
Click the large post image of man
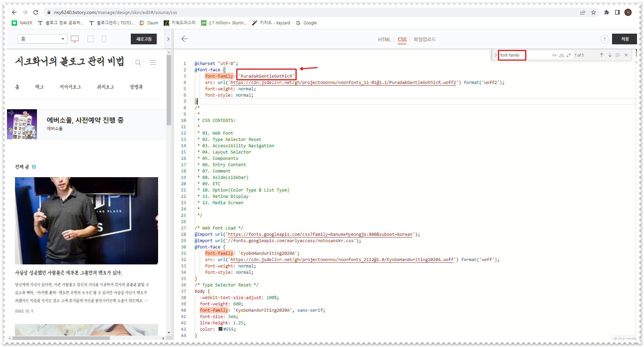(87, 221)
